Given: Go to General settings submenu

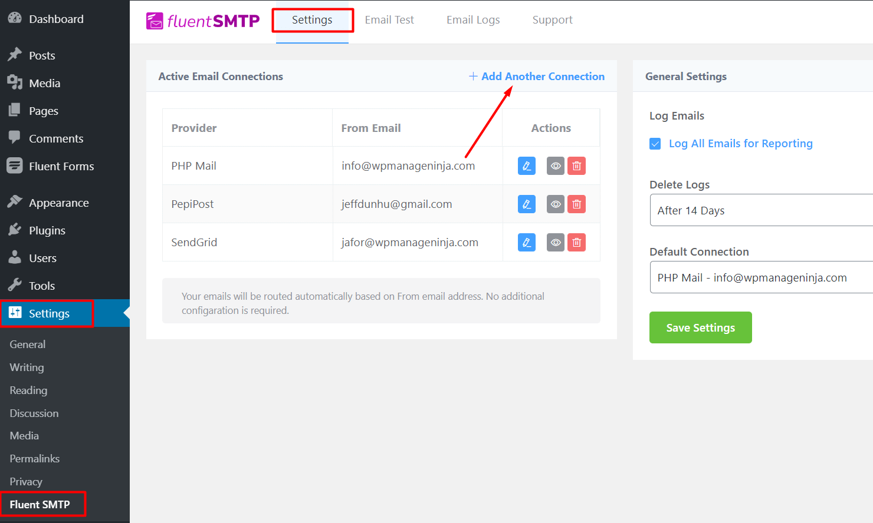Looking at the screenshot, I should click(28, 345).
